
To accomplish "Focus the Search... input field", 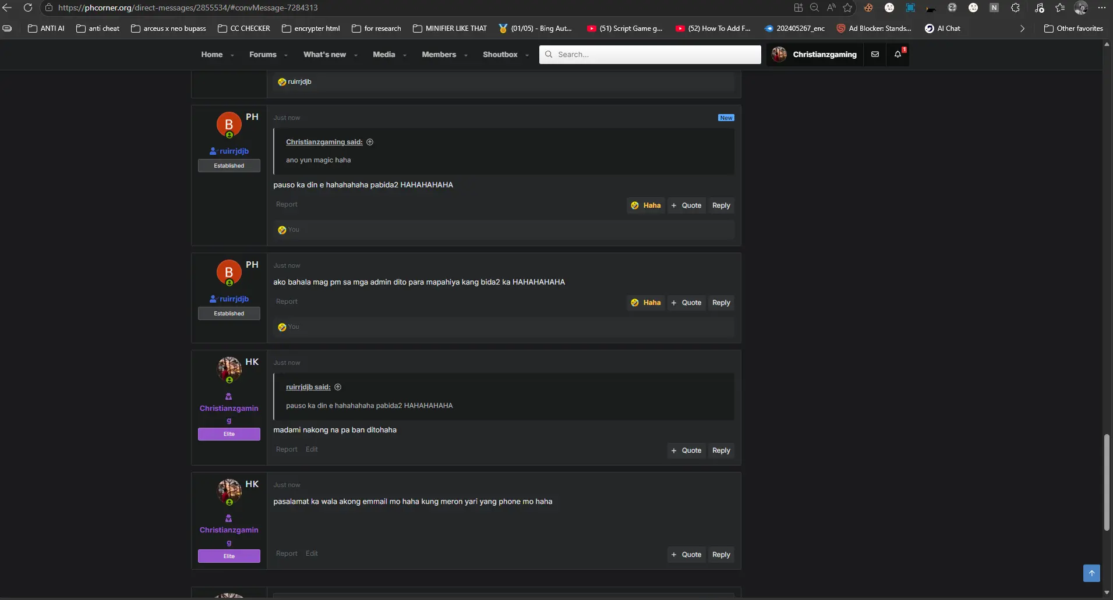I will click(650, 54).
